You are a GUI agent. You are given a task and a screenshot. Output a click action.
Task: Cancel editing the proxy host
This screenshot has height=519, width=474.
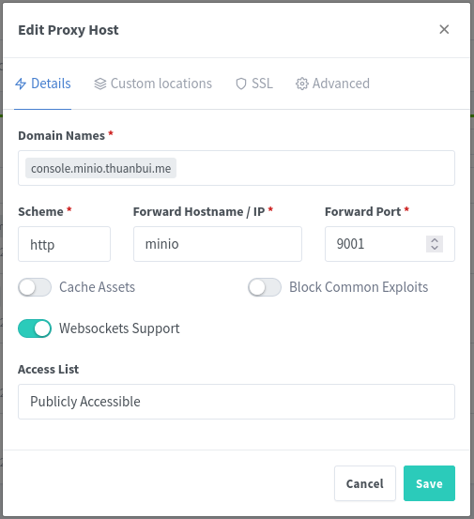pyautogui.click(x=365, y=483)
